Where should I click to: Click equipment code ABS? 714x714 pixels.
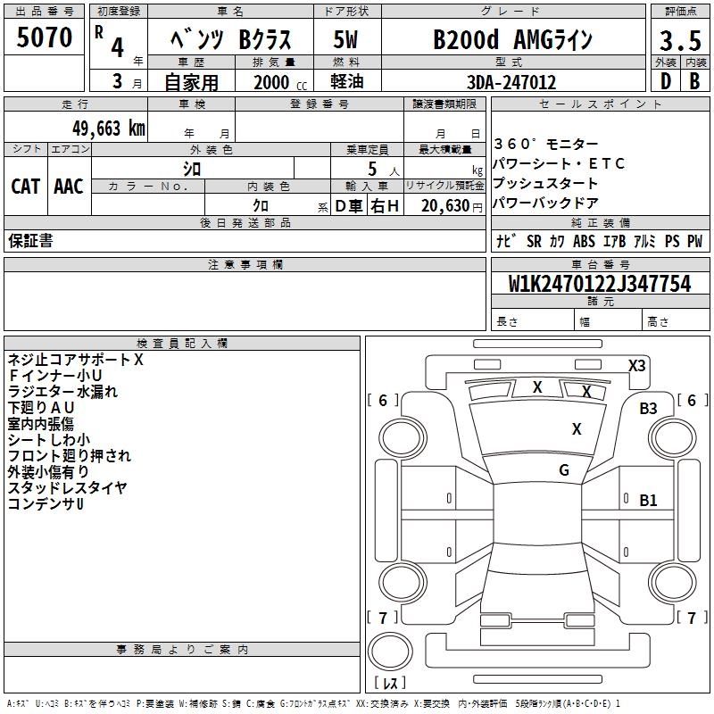point(584,241)
